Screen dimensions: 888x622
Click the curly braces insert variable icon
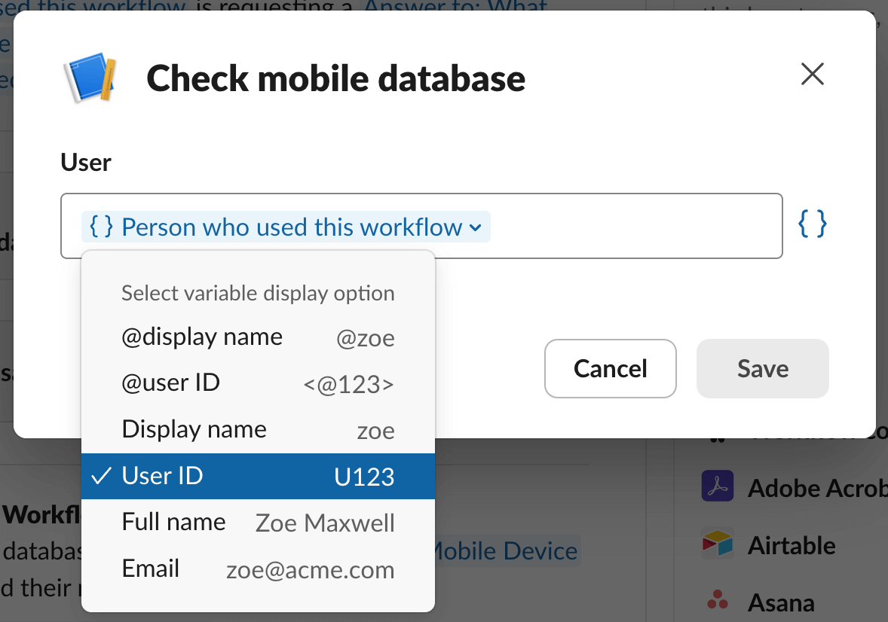point(812,224)
